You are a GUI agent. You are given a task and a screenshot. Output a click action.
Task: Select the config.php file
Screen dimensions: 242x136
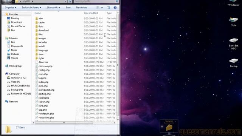click(x=44, y=70)
